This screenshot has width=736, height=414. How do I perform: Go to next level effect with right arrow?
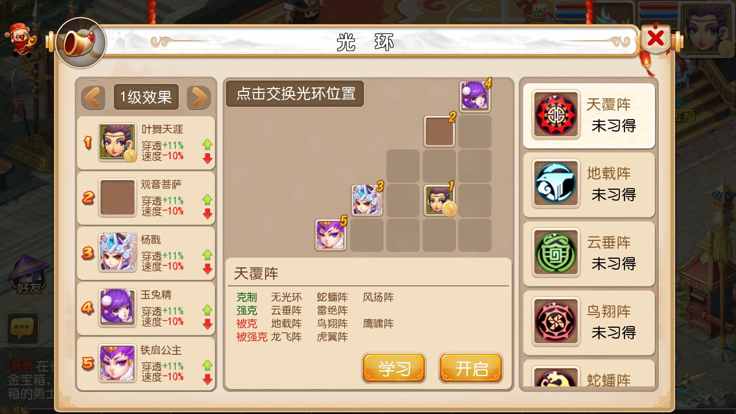click(199, 97)
